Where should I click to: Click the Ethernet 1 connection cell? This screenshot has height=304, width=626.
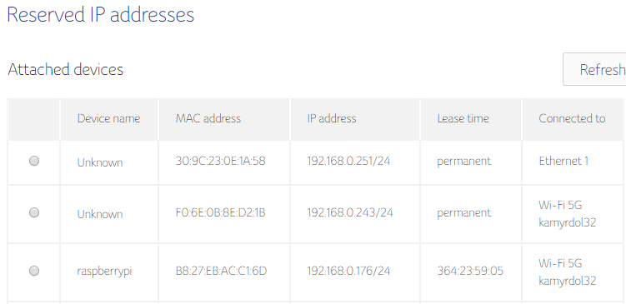[563, 162]
